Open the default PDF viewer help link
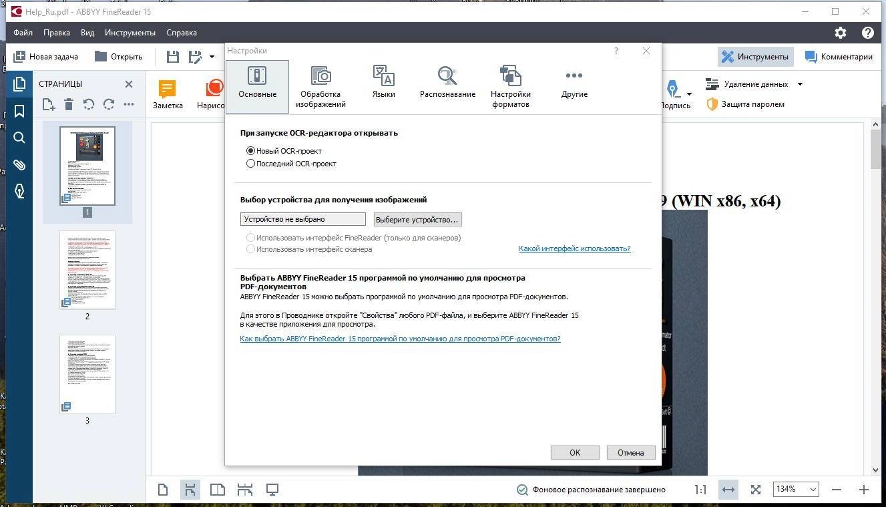886x507 pixels. 400,339
